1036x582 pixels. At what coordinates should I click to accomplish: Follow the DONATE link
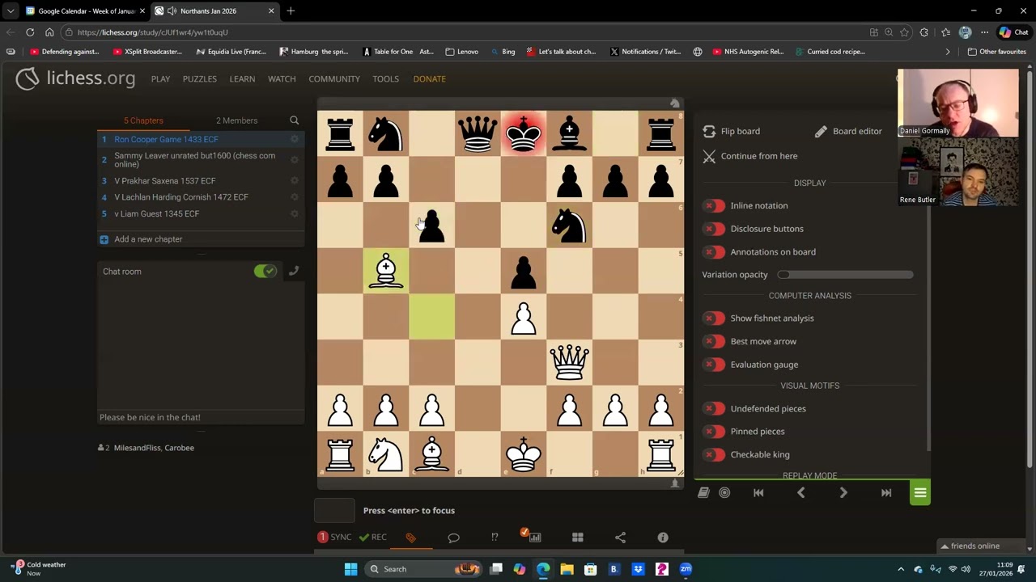(429, 79)
